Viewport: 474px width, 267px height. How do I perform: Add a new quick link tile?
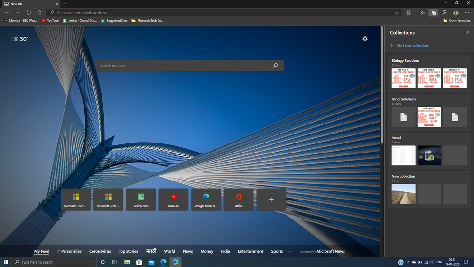point(271,200)
